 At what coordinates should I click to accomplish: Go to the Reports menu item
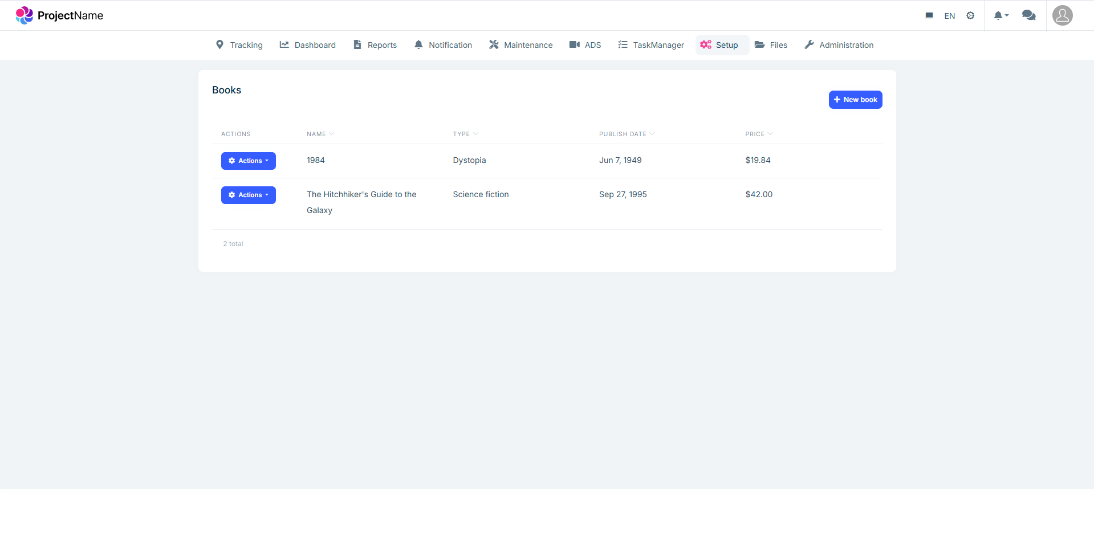(x=375, y=45)
